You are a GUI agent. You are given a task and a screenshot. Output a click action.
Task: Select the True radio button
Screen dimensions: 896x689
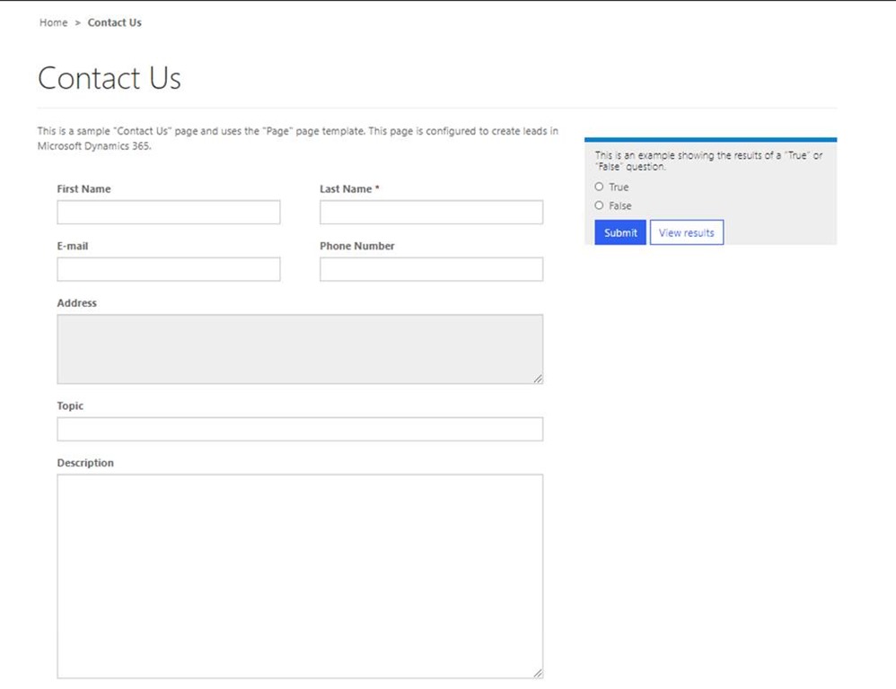(x=599, y=188)
